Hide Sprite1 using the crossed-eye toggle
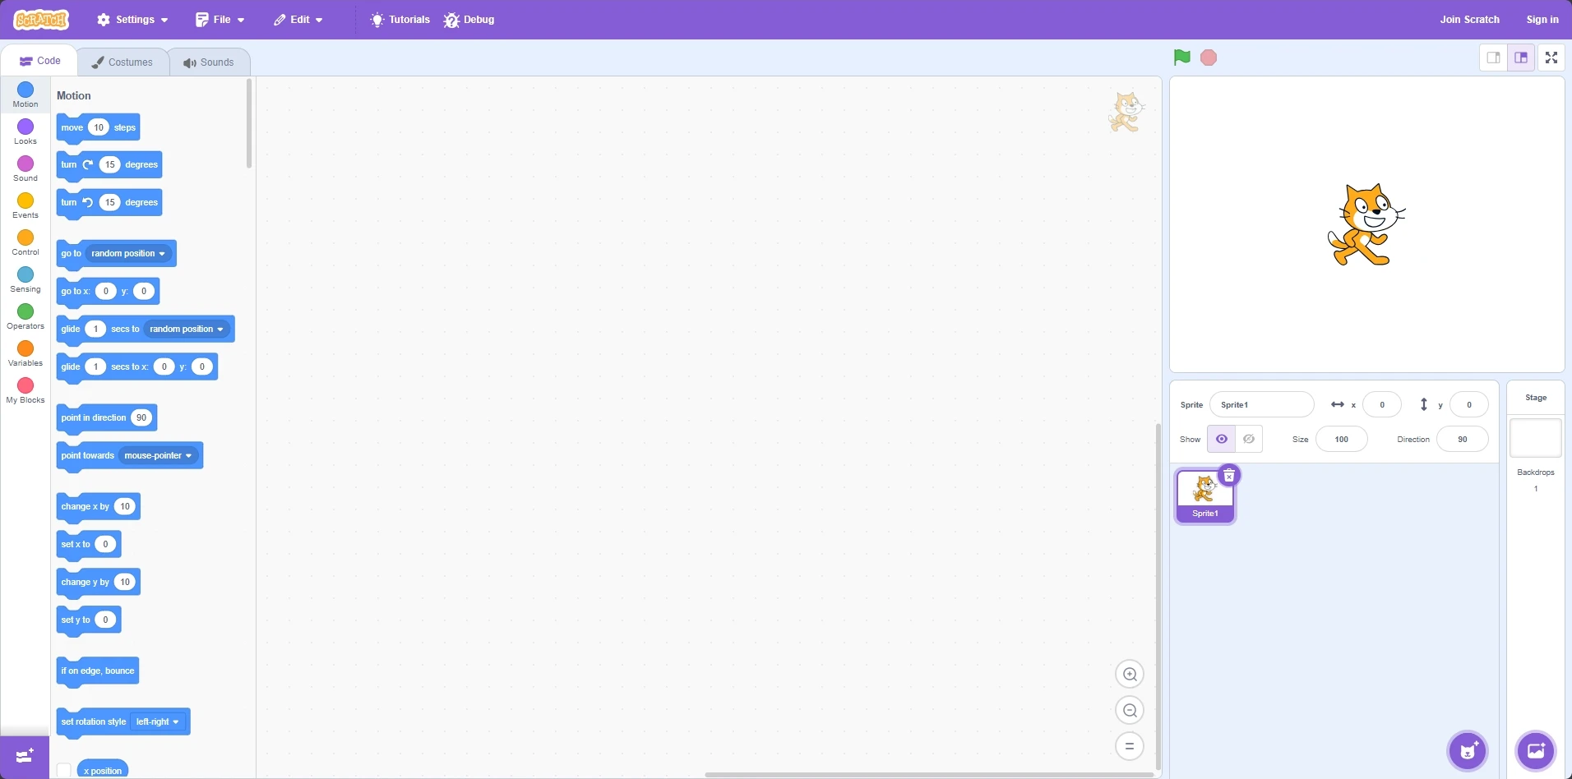Image resolution: width=1572 pixels, height=779 pixels. tap(1247, 439)
